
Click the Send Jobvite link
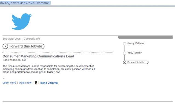tap(49, 83)
